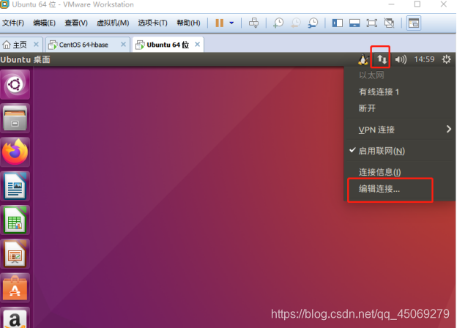Click the 14:59 clock in the panel

tap(424, 59)
